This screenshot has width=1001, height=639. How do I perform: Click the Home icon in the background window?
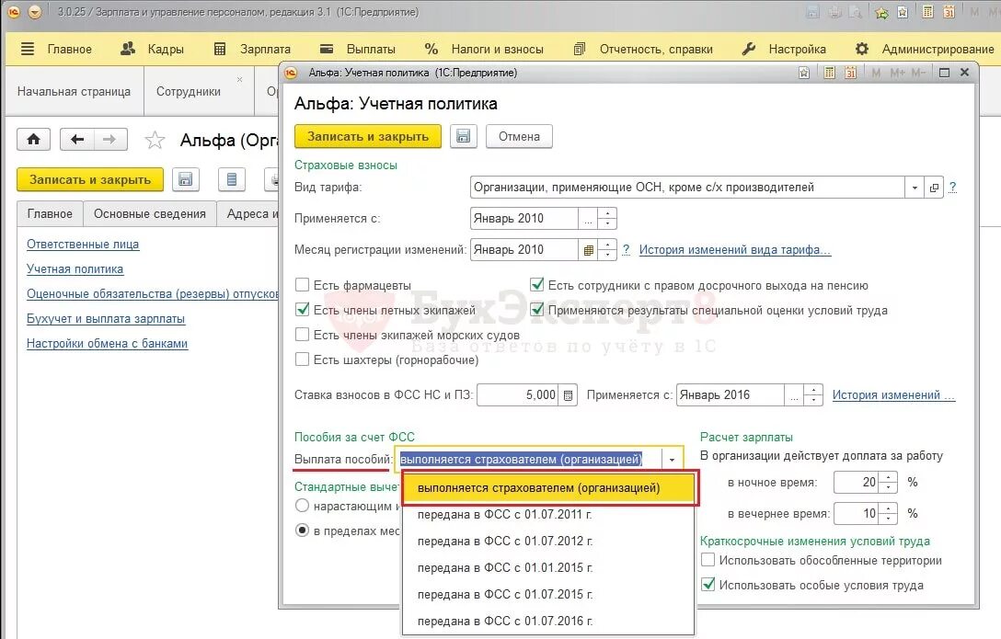coord(33,139)
